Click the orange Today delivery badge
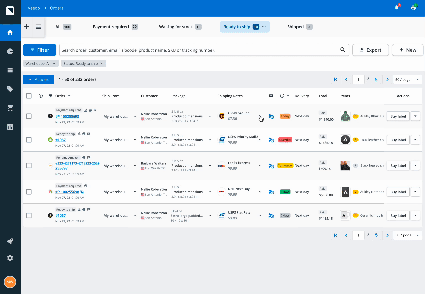 [x=285, y=116]
